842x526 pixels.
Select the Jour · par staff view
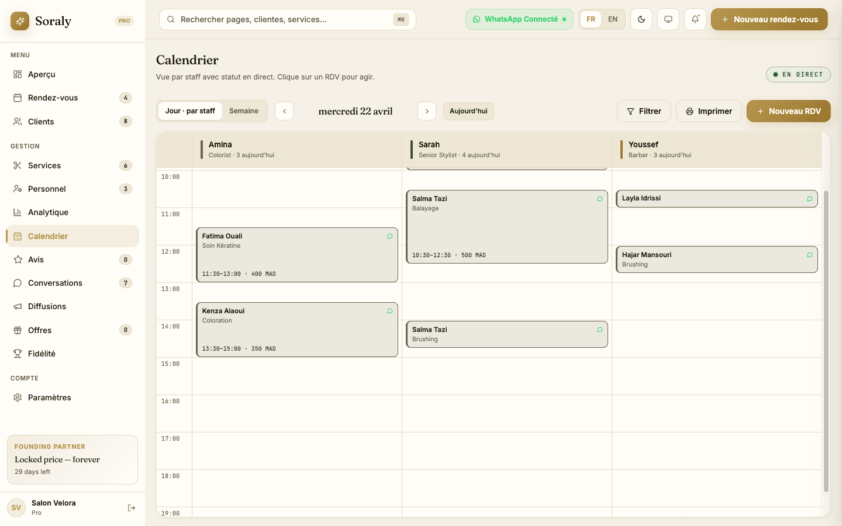pyautogui.click(x=190, y=110)
